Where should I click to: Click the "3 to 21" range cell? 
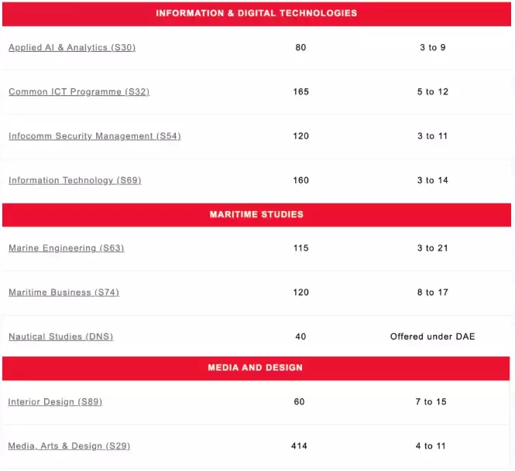[x=431, y=248]
